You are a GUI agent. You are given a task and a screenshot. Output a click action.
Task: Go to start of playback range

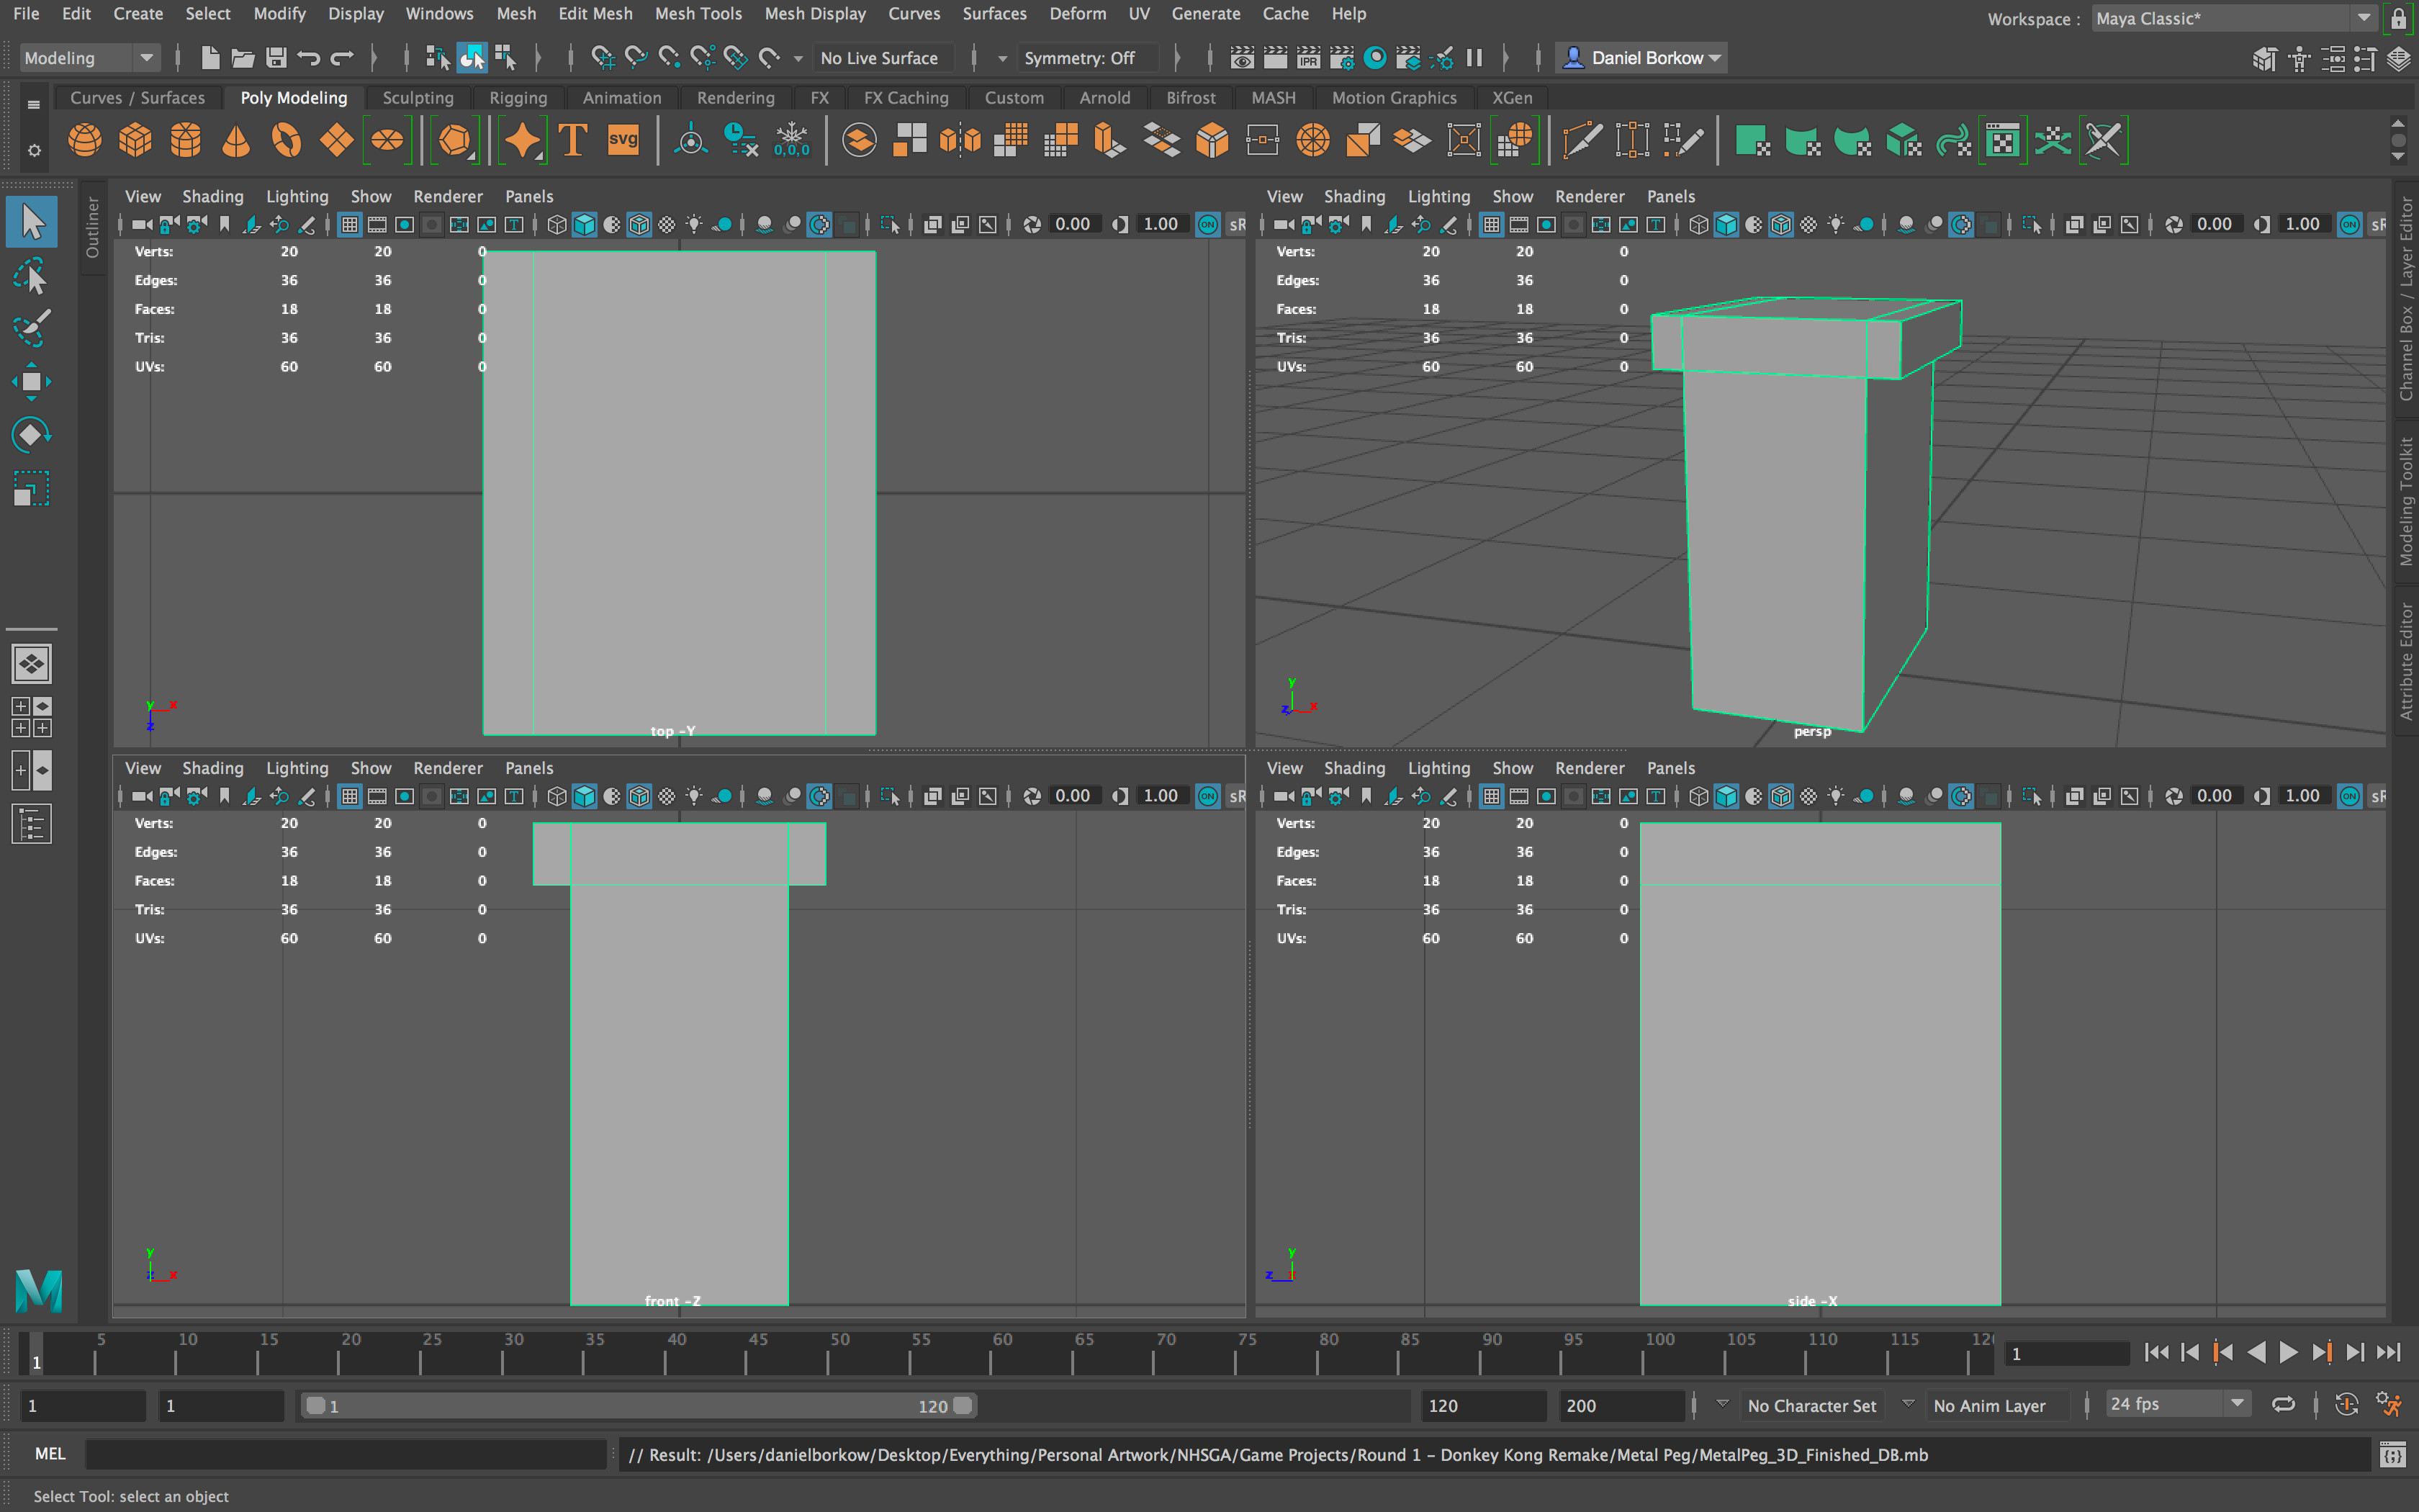point(2157,1353)
